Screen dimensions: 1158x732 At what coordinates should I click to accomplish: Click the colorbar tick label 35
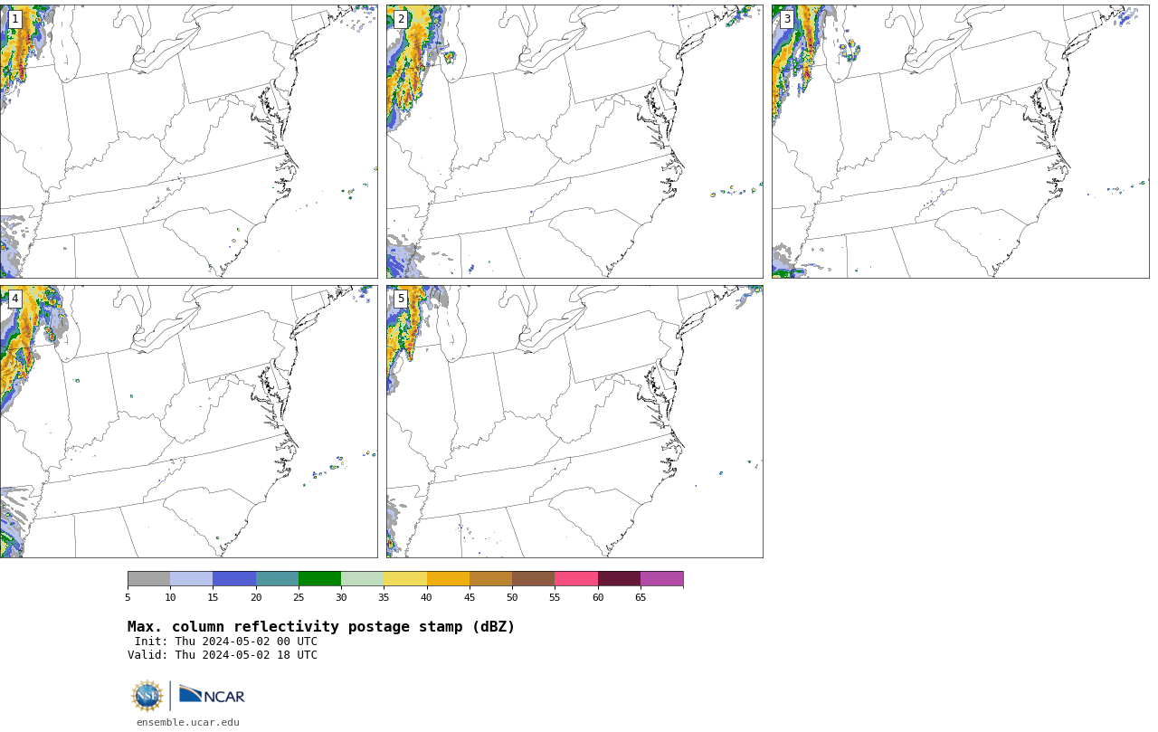tap(384, 597)
